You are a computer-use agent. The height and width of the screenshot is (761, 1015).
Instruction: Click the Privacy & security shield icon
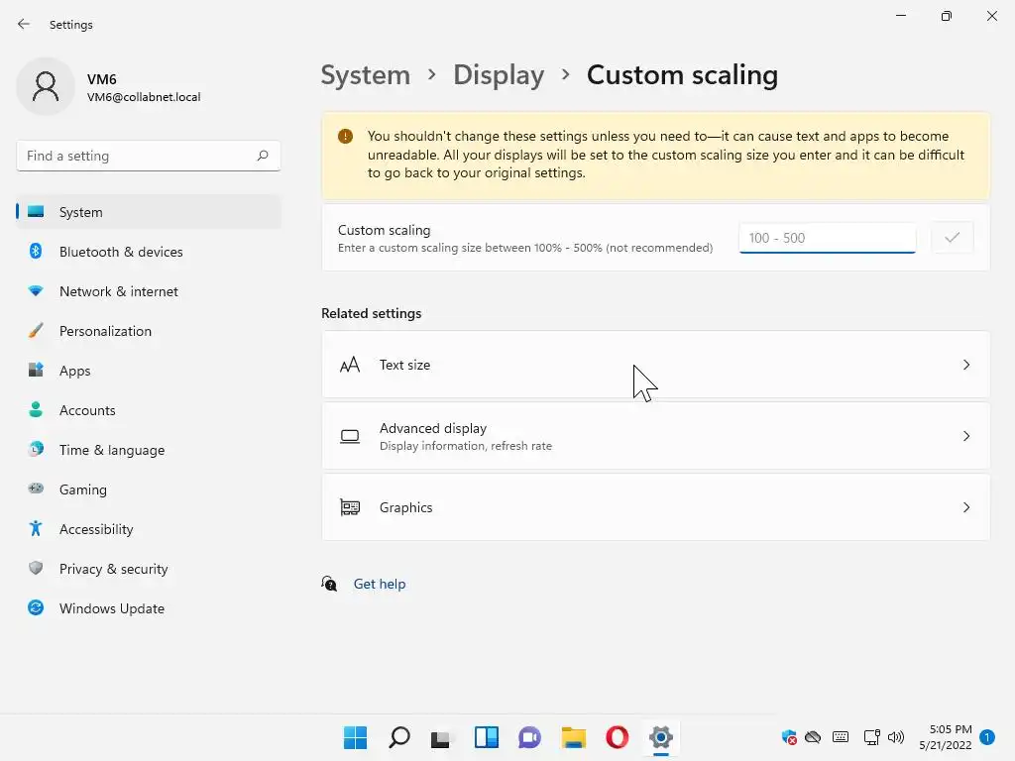click(x=36, y=569)
